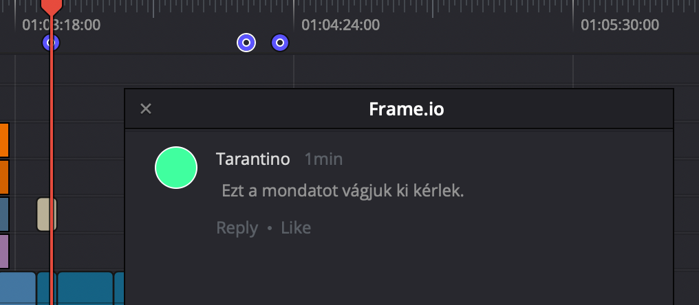The width and height of the screenshot is (699, 305).
Task: Click the 01:04:24:00 timecode on ruler
Action: tap(340, 25)
